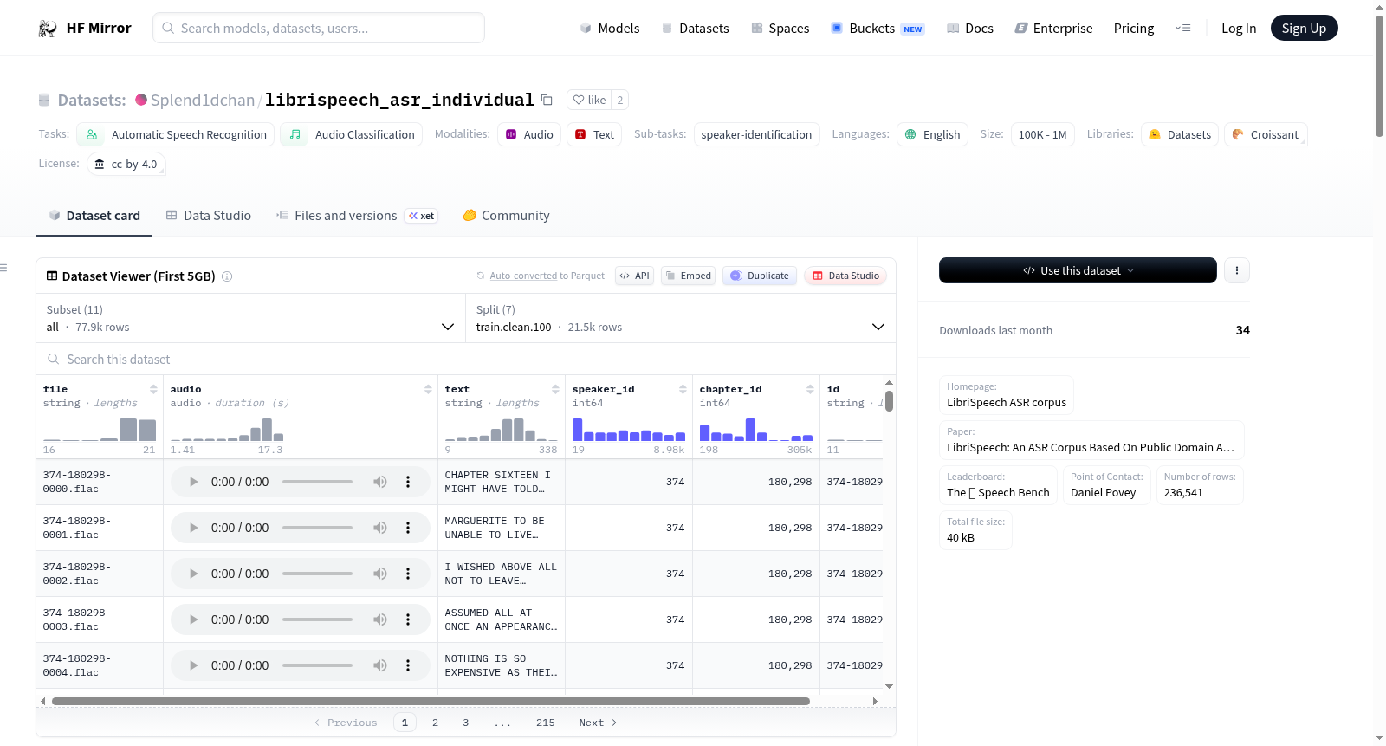Like this dataset
Viewport: 1386px width, 746px height.
coord(589,100)
